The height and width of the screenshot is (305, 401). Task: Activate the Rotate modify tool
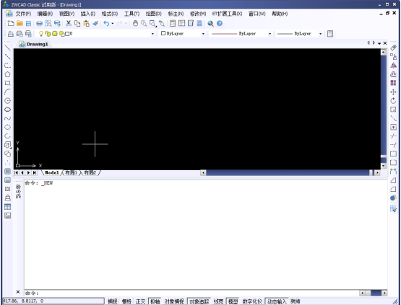393,100
